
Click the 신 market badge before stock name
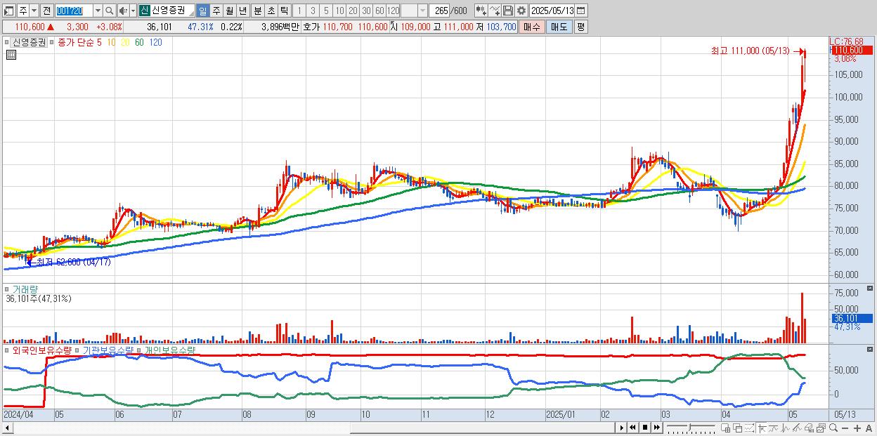(x=143, y=11)
